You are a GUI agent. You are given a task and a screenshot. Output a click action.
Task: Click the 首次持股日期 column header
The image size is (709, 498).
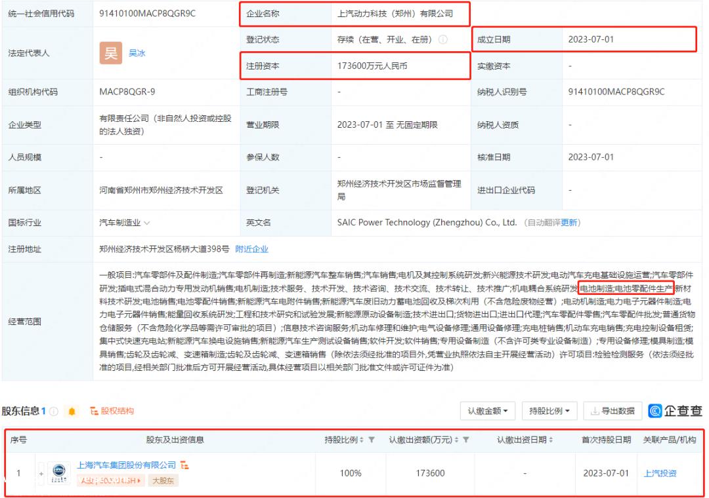606,440
